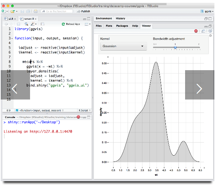This screenshot has height=186, width=217.
Task: Click the bind_shiny code line
Action: click(x=57, y=85)
